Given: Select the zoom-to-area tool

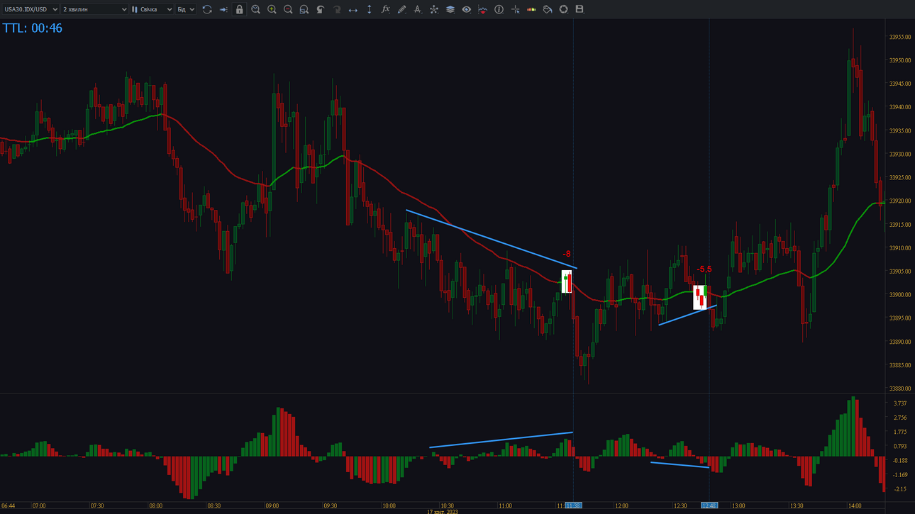Looking at the screenshot, I should pos(304,9).
